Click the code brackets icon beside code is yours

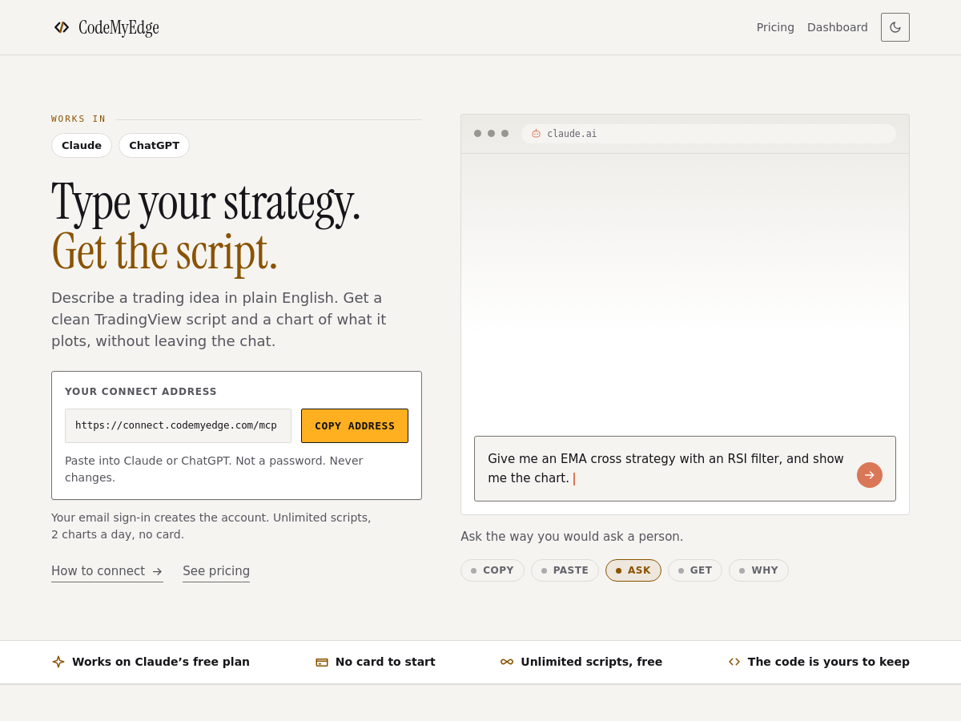pos(734,662)
